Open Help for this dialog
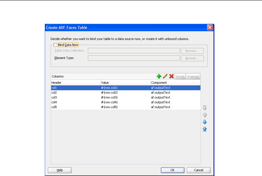 coord(60,170)
